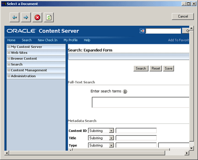Open the Home menu
This screenshot has width=198, height=160.
11,40
